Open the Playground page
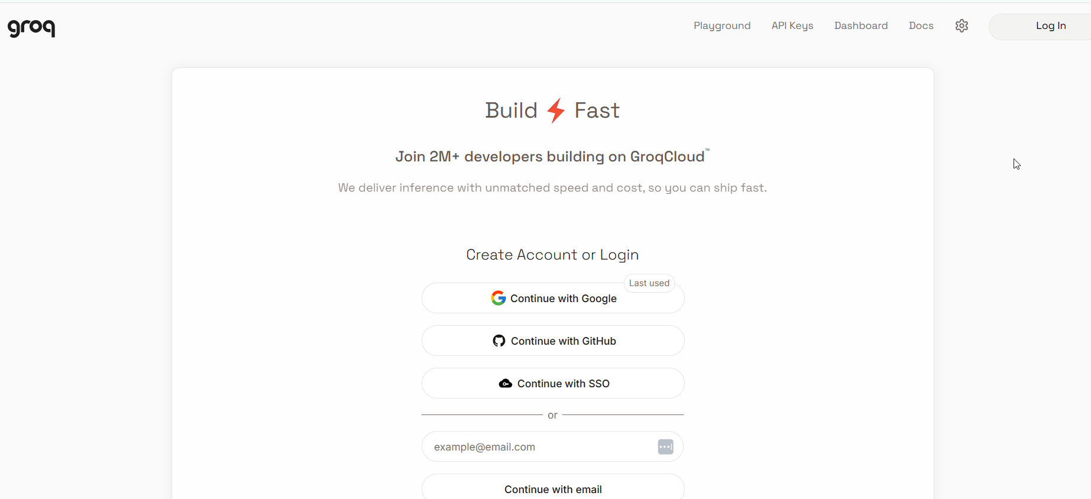Image resolution: width=1091 pixels, height=499 pixels. pos(722,26)
